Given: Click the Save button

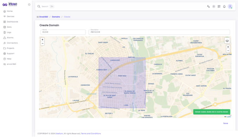Looking at the screenshot, I should tap(225, 123).
